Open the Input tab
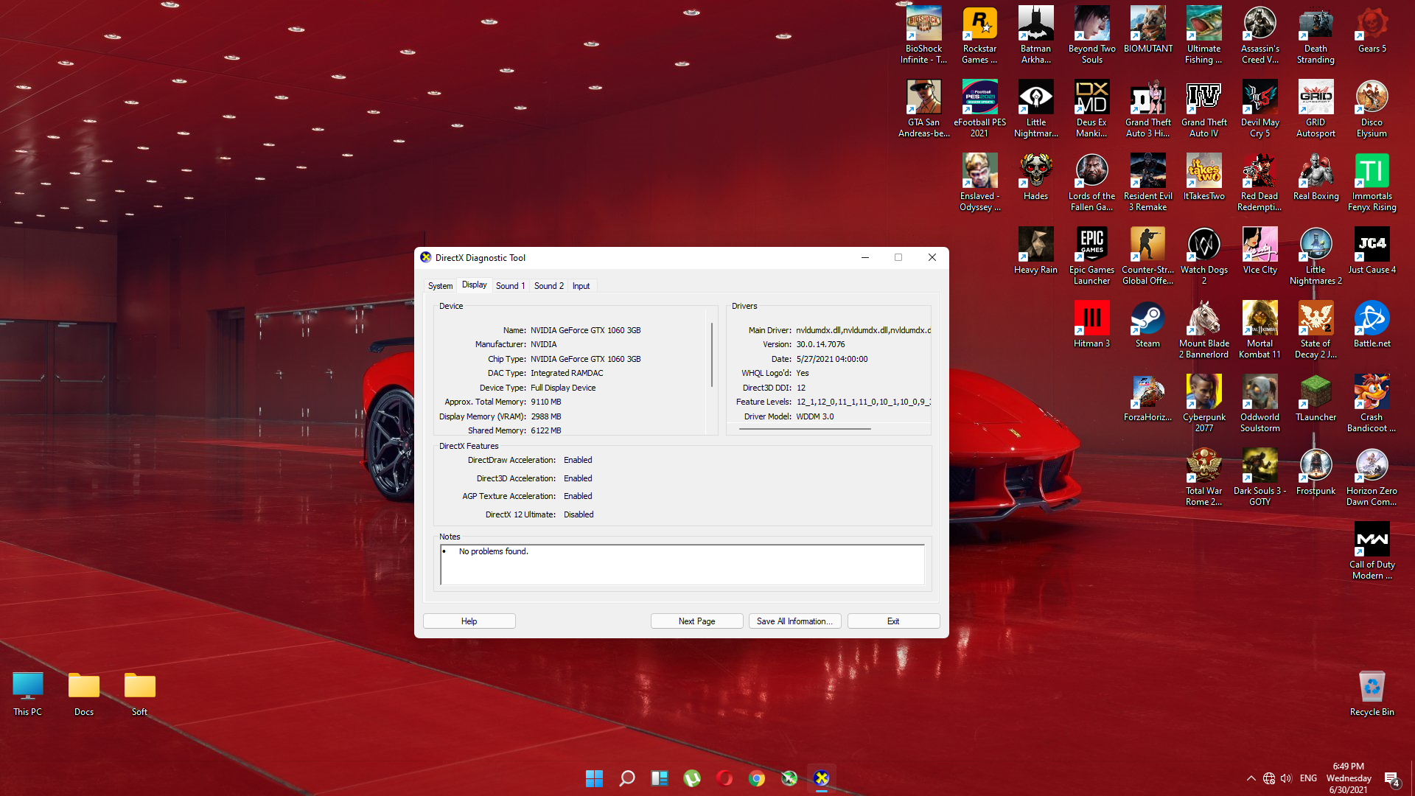 point(581,286)
